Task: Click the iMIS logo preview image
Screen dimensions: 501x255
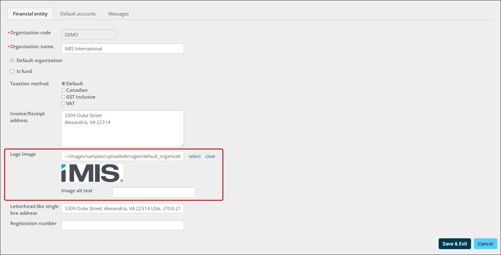Action: coord(92,173)
